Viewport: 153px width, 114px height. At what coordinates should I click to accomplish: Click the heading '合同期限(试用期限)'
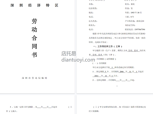106,59
